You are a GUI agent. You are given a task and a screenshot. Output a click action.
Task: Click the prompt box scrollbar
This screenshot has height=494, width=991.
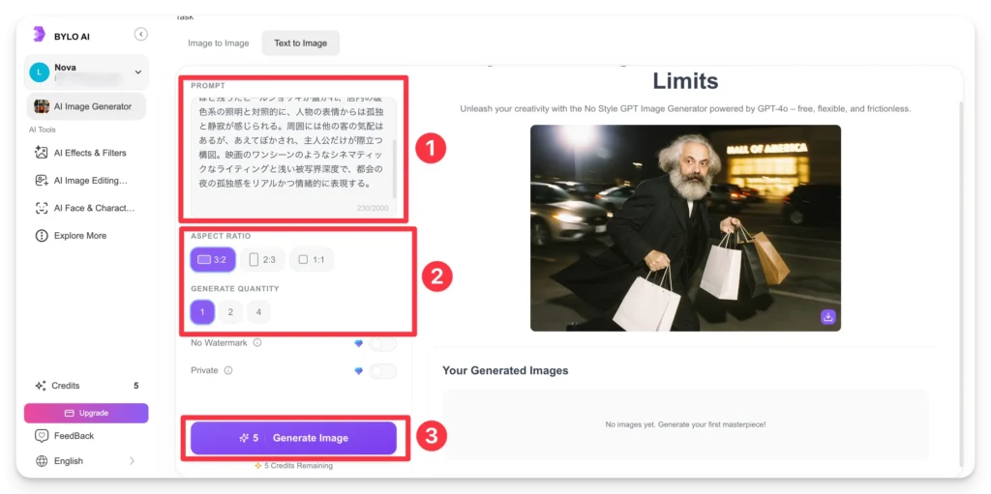[x=395, y=169]
